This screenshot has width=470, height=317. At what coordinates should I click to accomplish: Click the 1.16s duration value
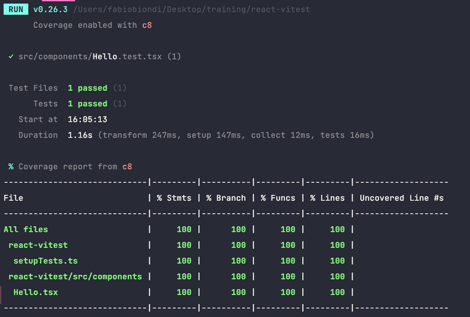80,135
